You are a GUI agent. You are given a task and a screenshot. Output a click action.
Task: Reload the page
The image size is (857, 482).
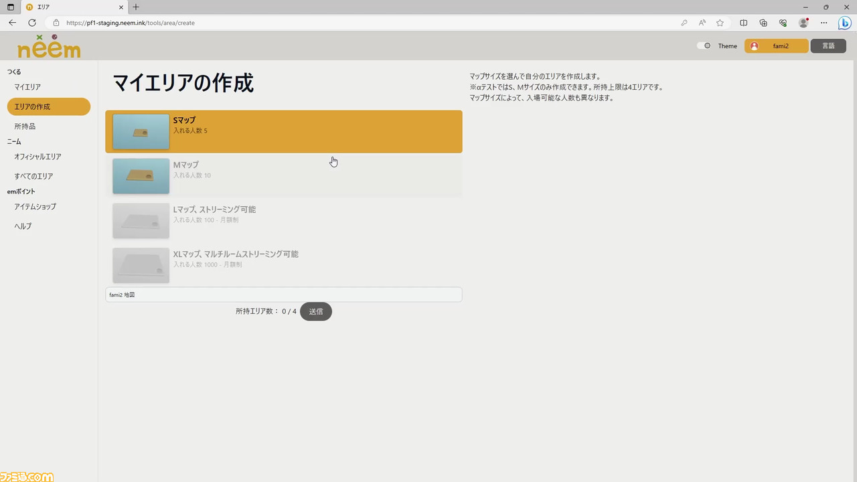click(x=31, y=23)
